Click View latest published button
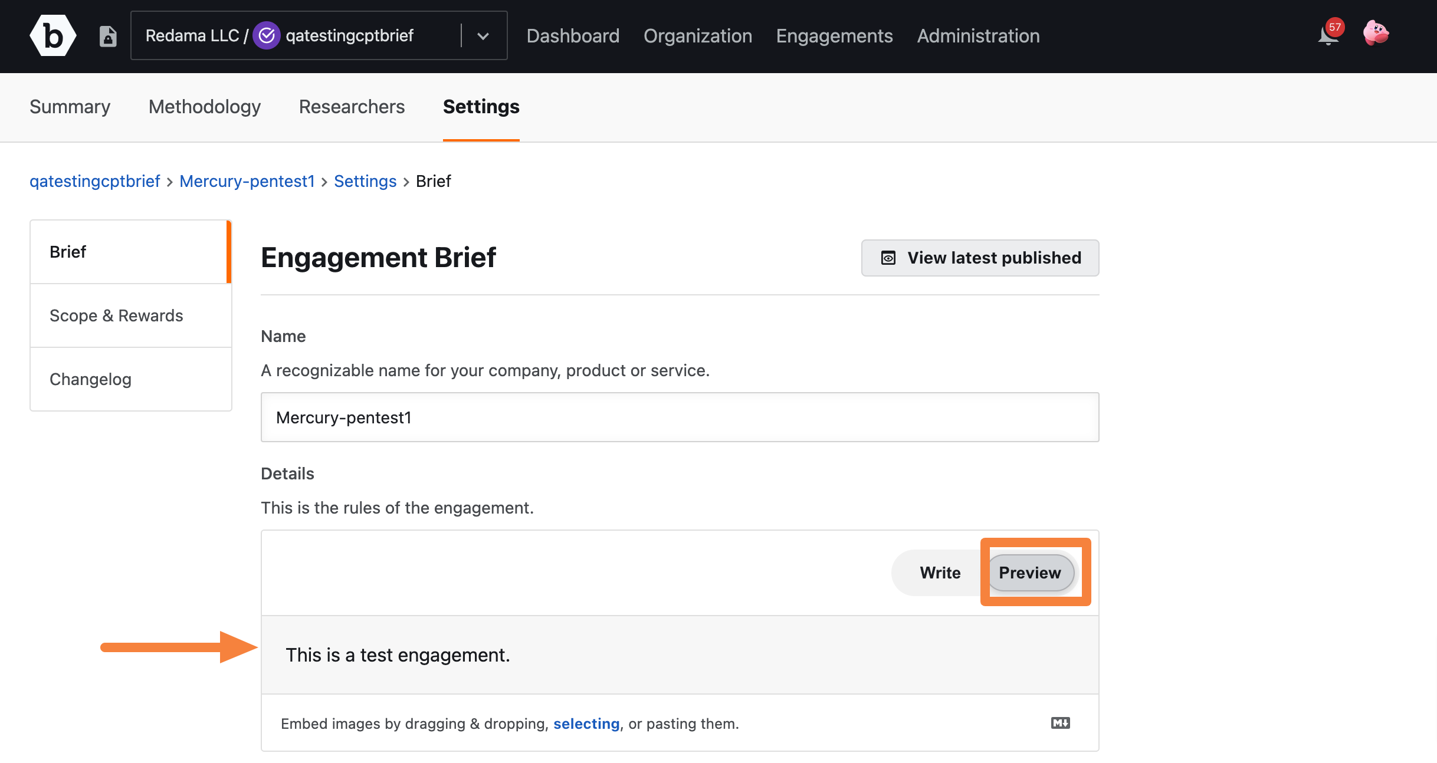 (981, 258)
